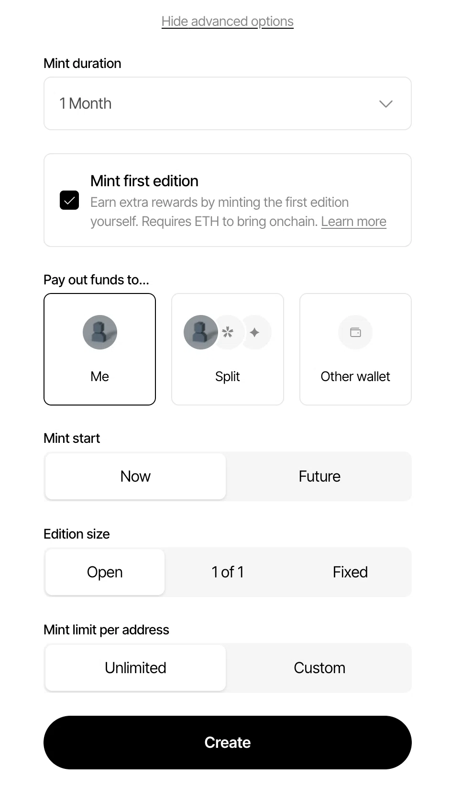Open the Mint duration dropdown
Screen dimensions: 473x789
click(x=228, y=103)
